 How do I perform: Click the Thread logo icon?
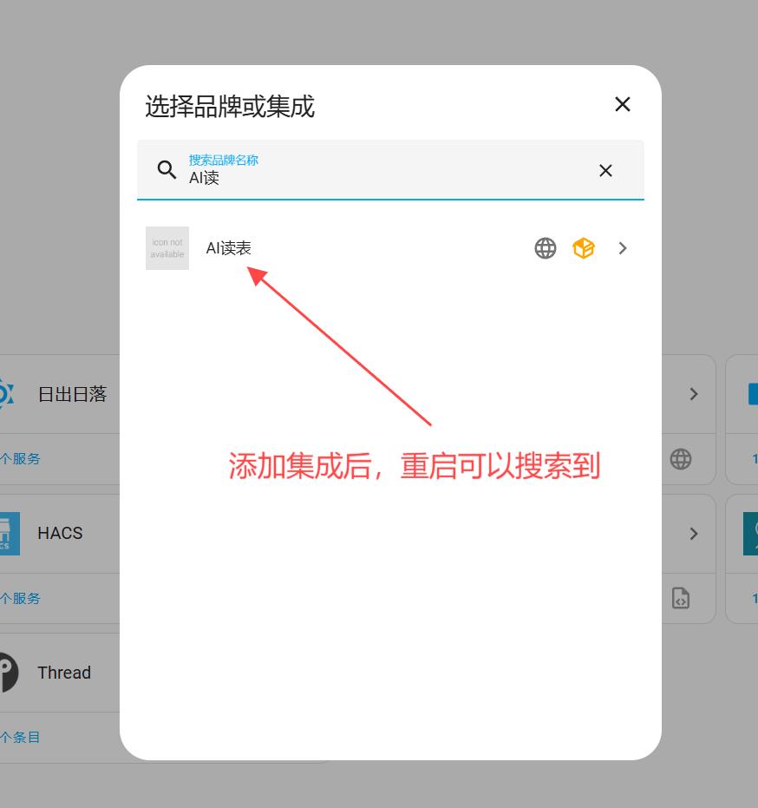tap(7, 673)
